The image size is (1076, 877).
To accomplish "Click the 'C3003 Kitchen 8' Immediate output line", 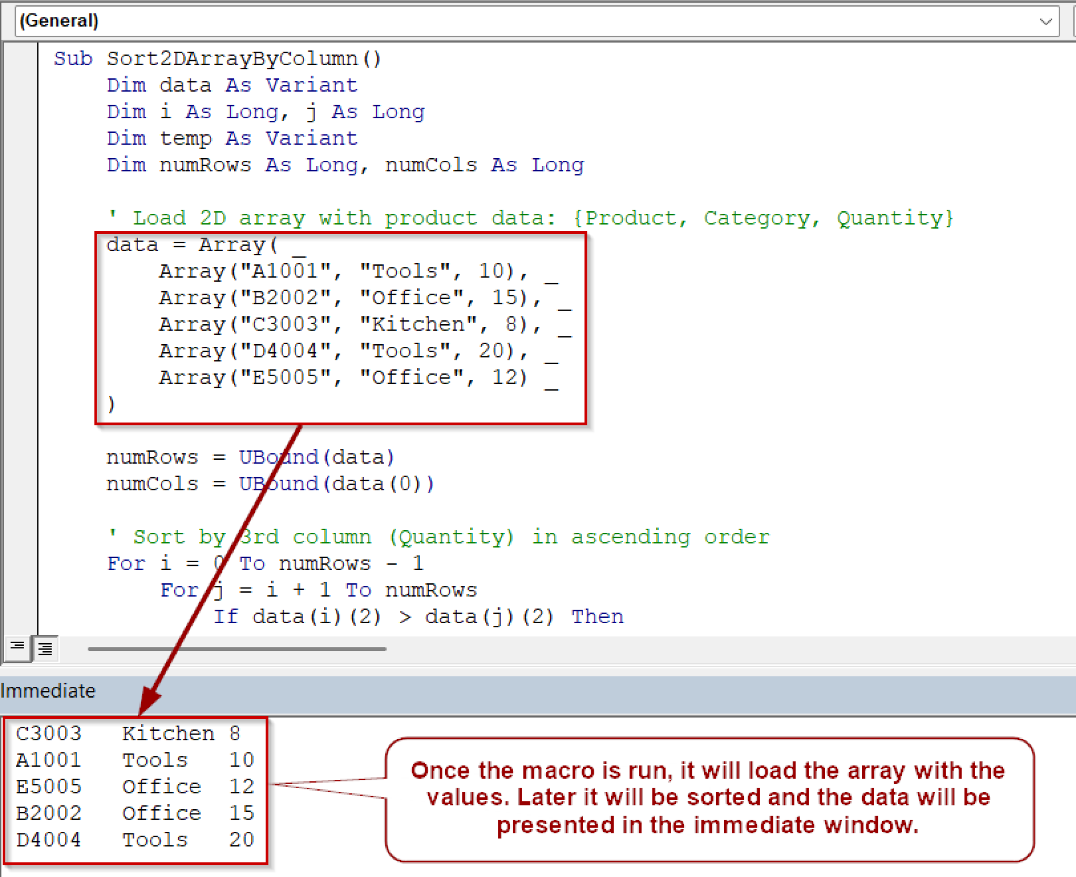I will click(128, 734).
